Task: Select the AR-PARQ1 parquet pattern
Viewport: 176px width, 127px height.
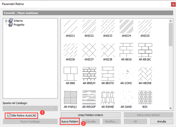Action: coord(70,100)
